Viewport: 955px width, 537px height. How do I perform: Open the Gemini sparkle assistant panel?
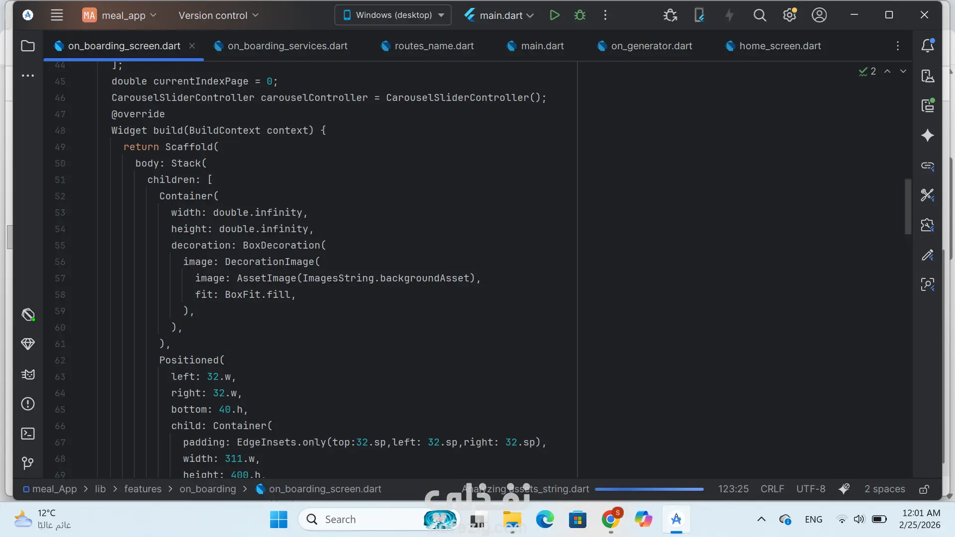point(927,135)
